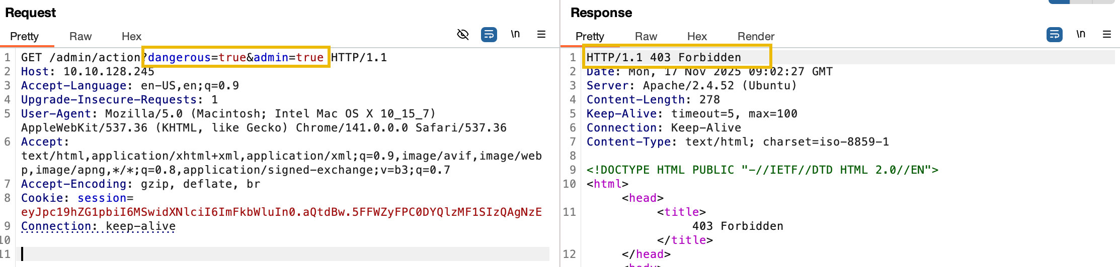This screenshot has width=1120, height=267.
Task: Toggle \n newline display in Response panel
Action: 1081,34
